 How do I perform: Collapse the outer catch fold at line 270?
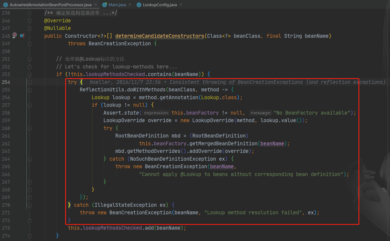click(x=30, y=205)
